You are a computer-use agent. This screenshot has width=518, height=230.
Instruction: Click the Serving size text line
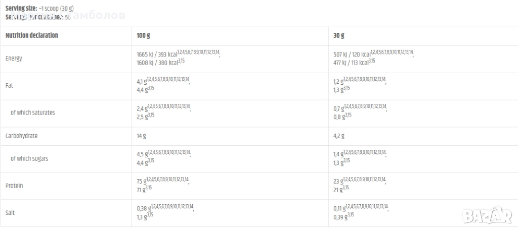pyautogui.click(x=39, y=9)
